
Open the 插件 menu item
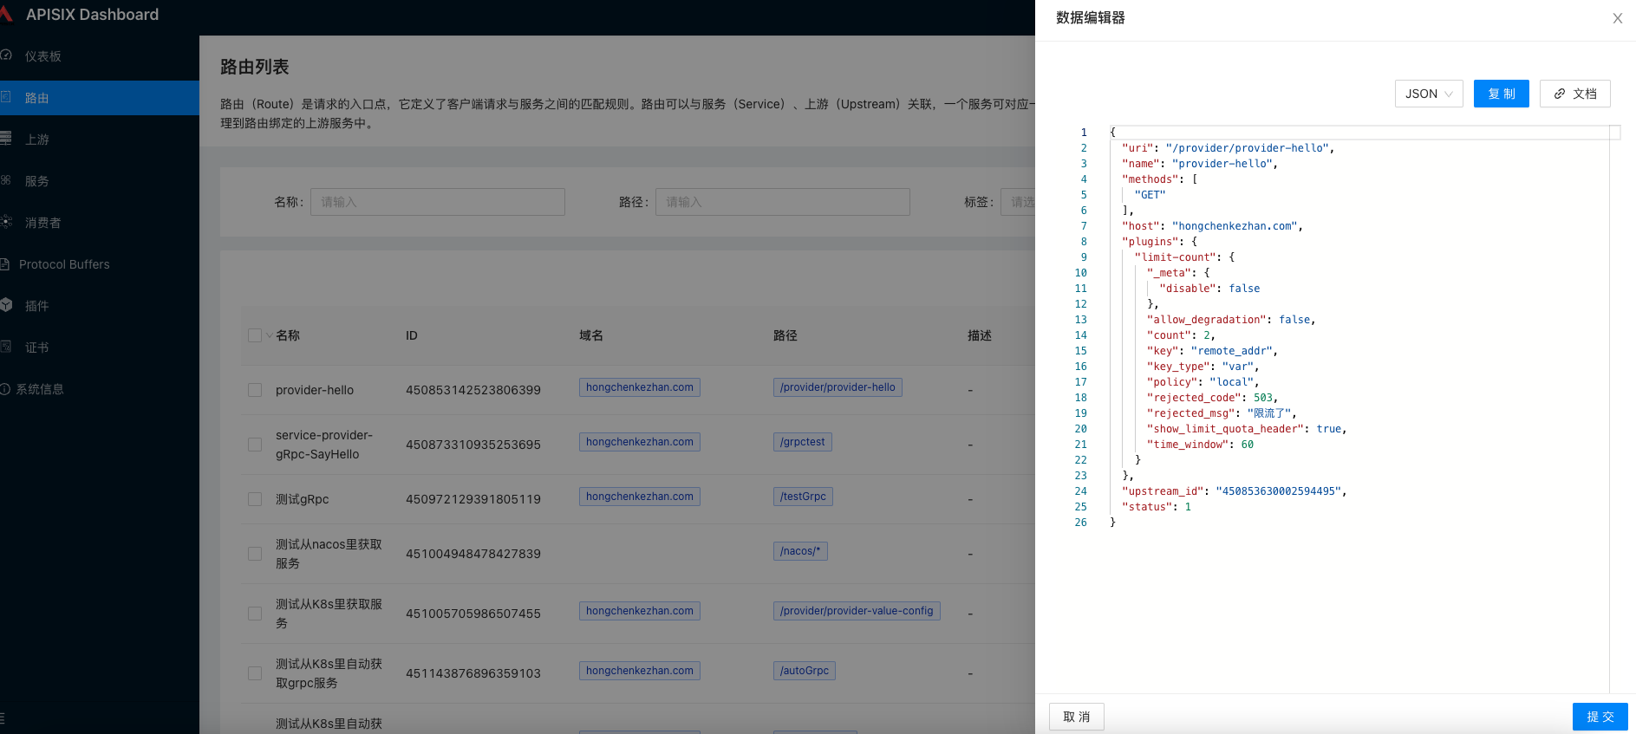click(x=100, y=306)
